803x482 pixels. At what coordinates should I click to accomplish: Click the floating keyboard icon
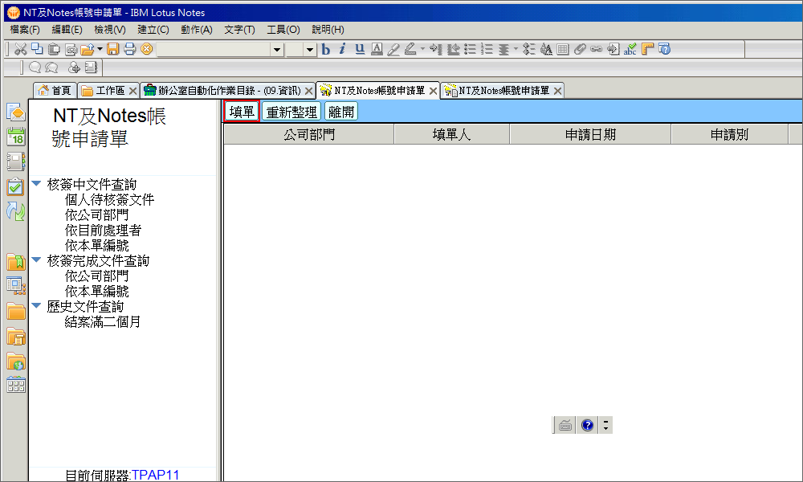click(x=565, y=425)
